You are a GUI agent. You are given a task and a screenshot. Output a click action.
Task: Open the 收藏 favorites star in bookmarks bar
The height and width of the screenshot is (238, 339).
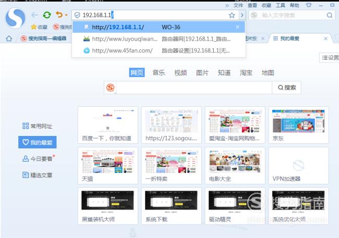(x=39, y=27)
